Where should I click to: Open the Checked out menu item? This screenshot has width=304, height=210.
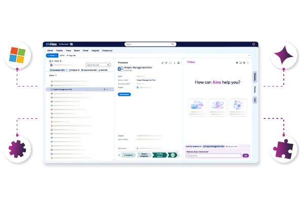coord(107,51)
